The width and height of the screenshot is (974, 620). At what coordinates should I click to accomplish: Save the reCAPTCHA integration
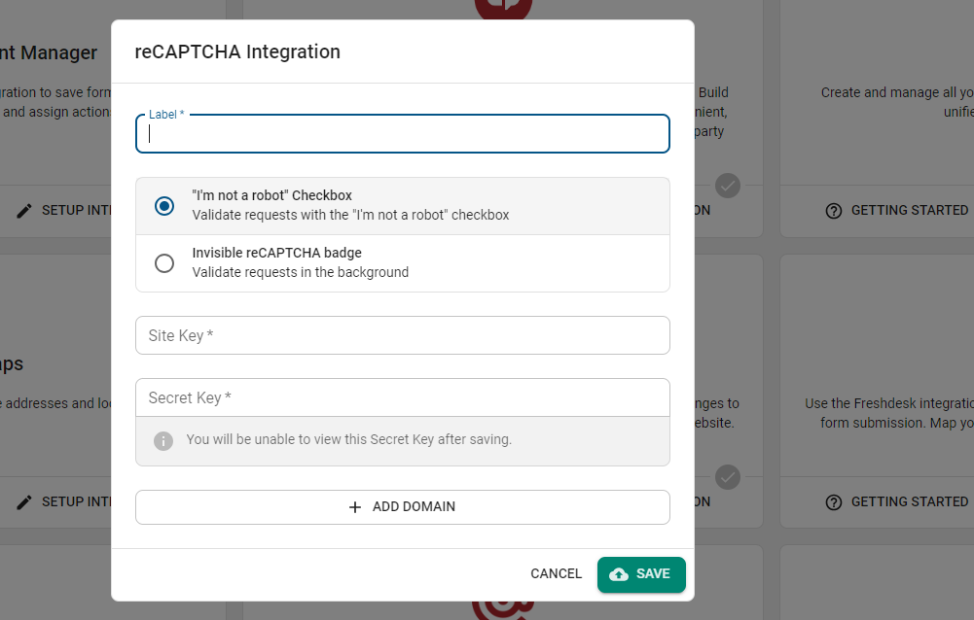(x=641, y=574)
